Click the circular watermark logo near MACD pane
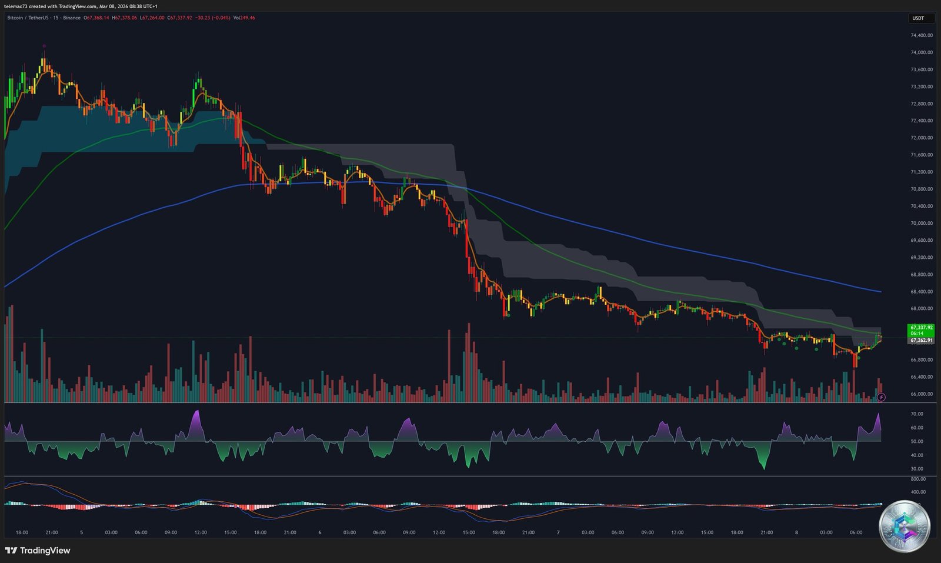941x563 pixels. coord(904,524)
